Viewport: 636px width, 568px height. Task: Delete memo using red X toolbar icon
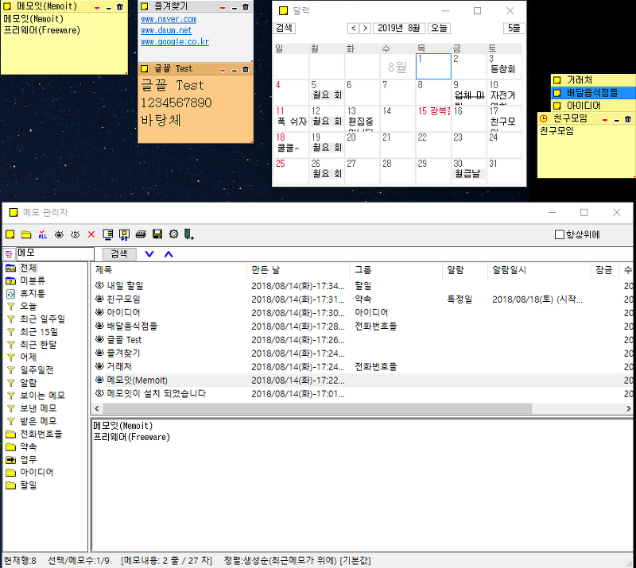91,234
